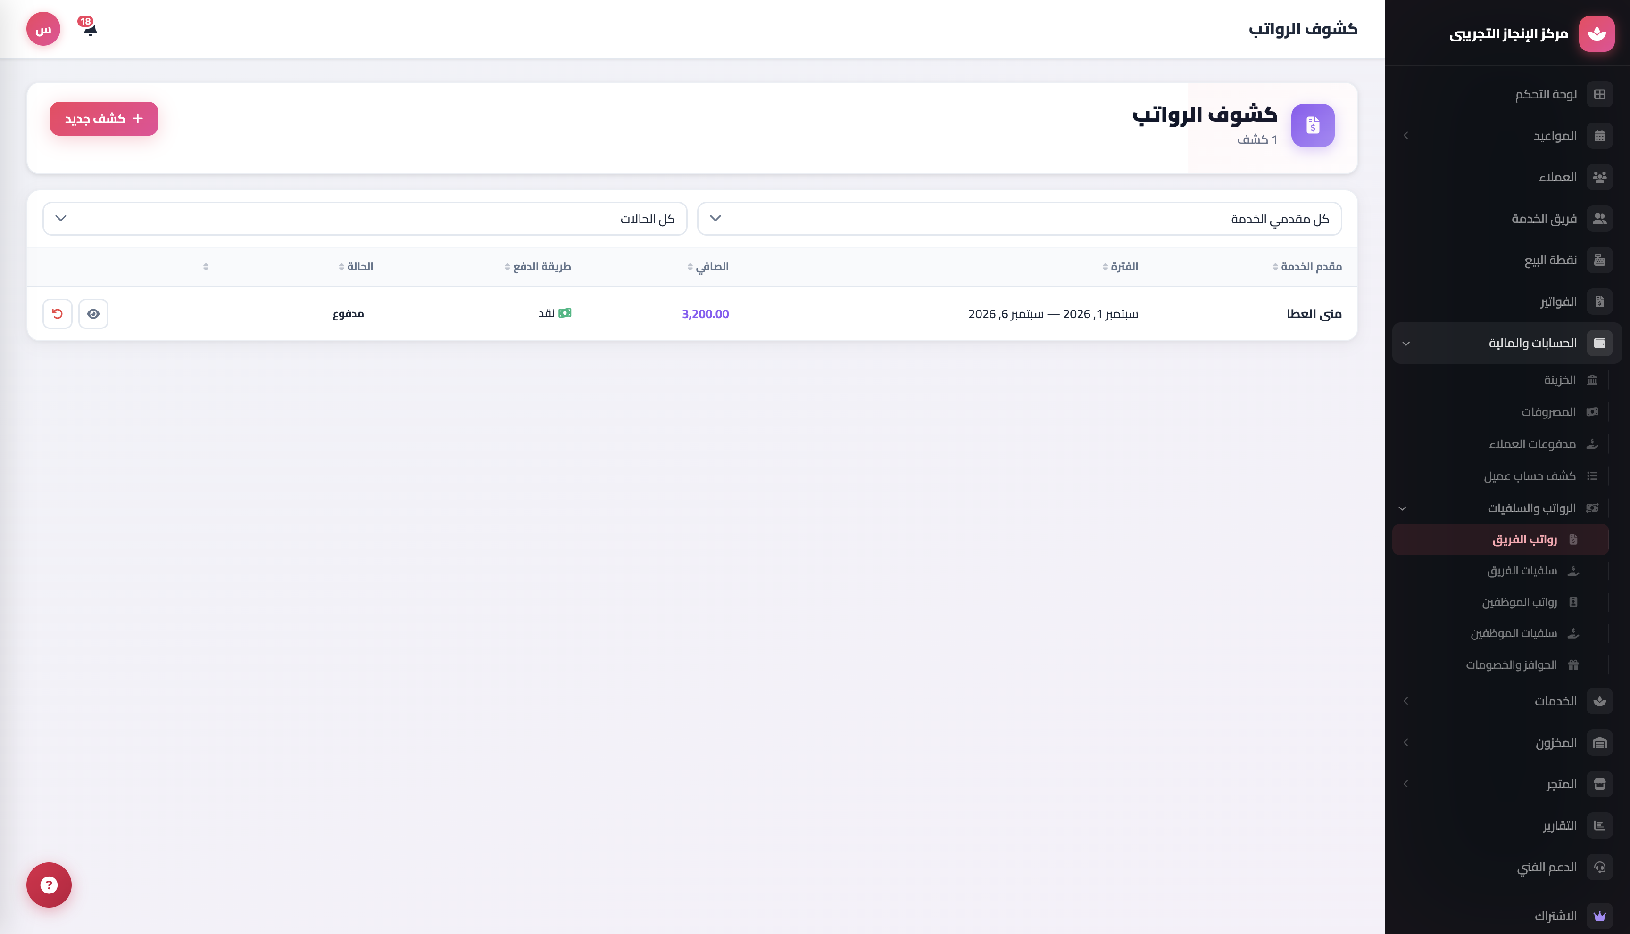This screenshot has height=934, width=1630.
Task: Sort table by طريقة الدفع column
Action: point(538,266)
